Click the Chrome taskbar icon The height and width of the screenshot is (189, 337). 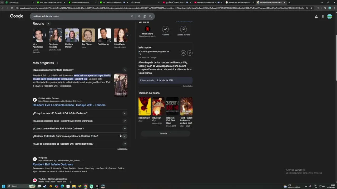[86, 186]
